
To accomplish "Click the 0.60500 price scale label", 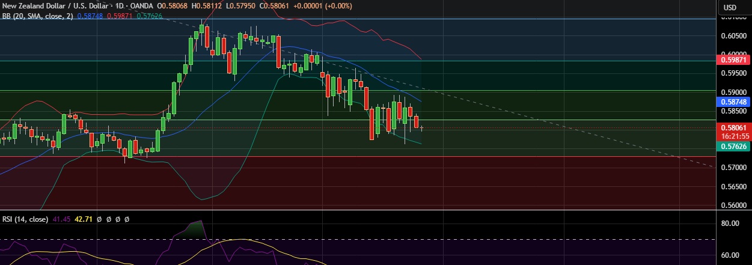I will 734,36.
